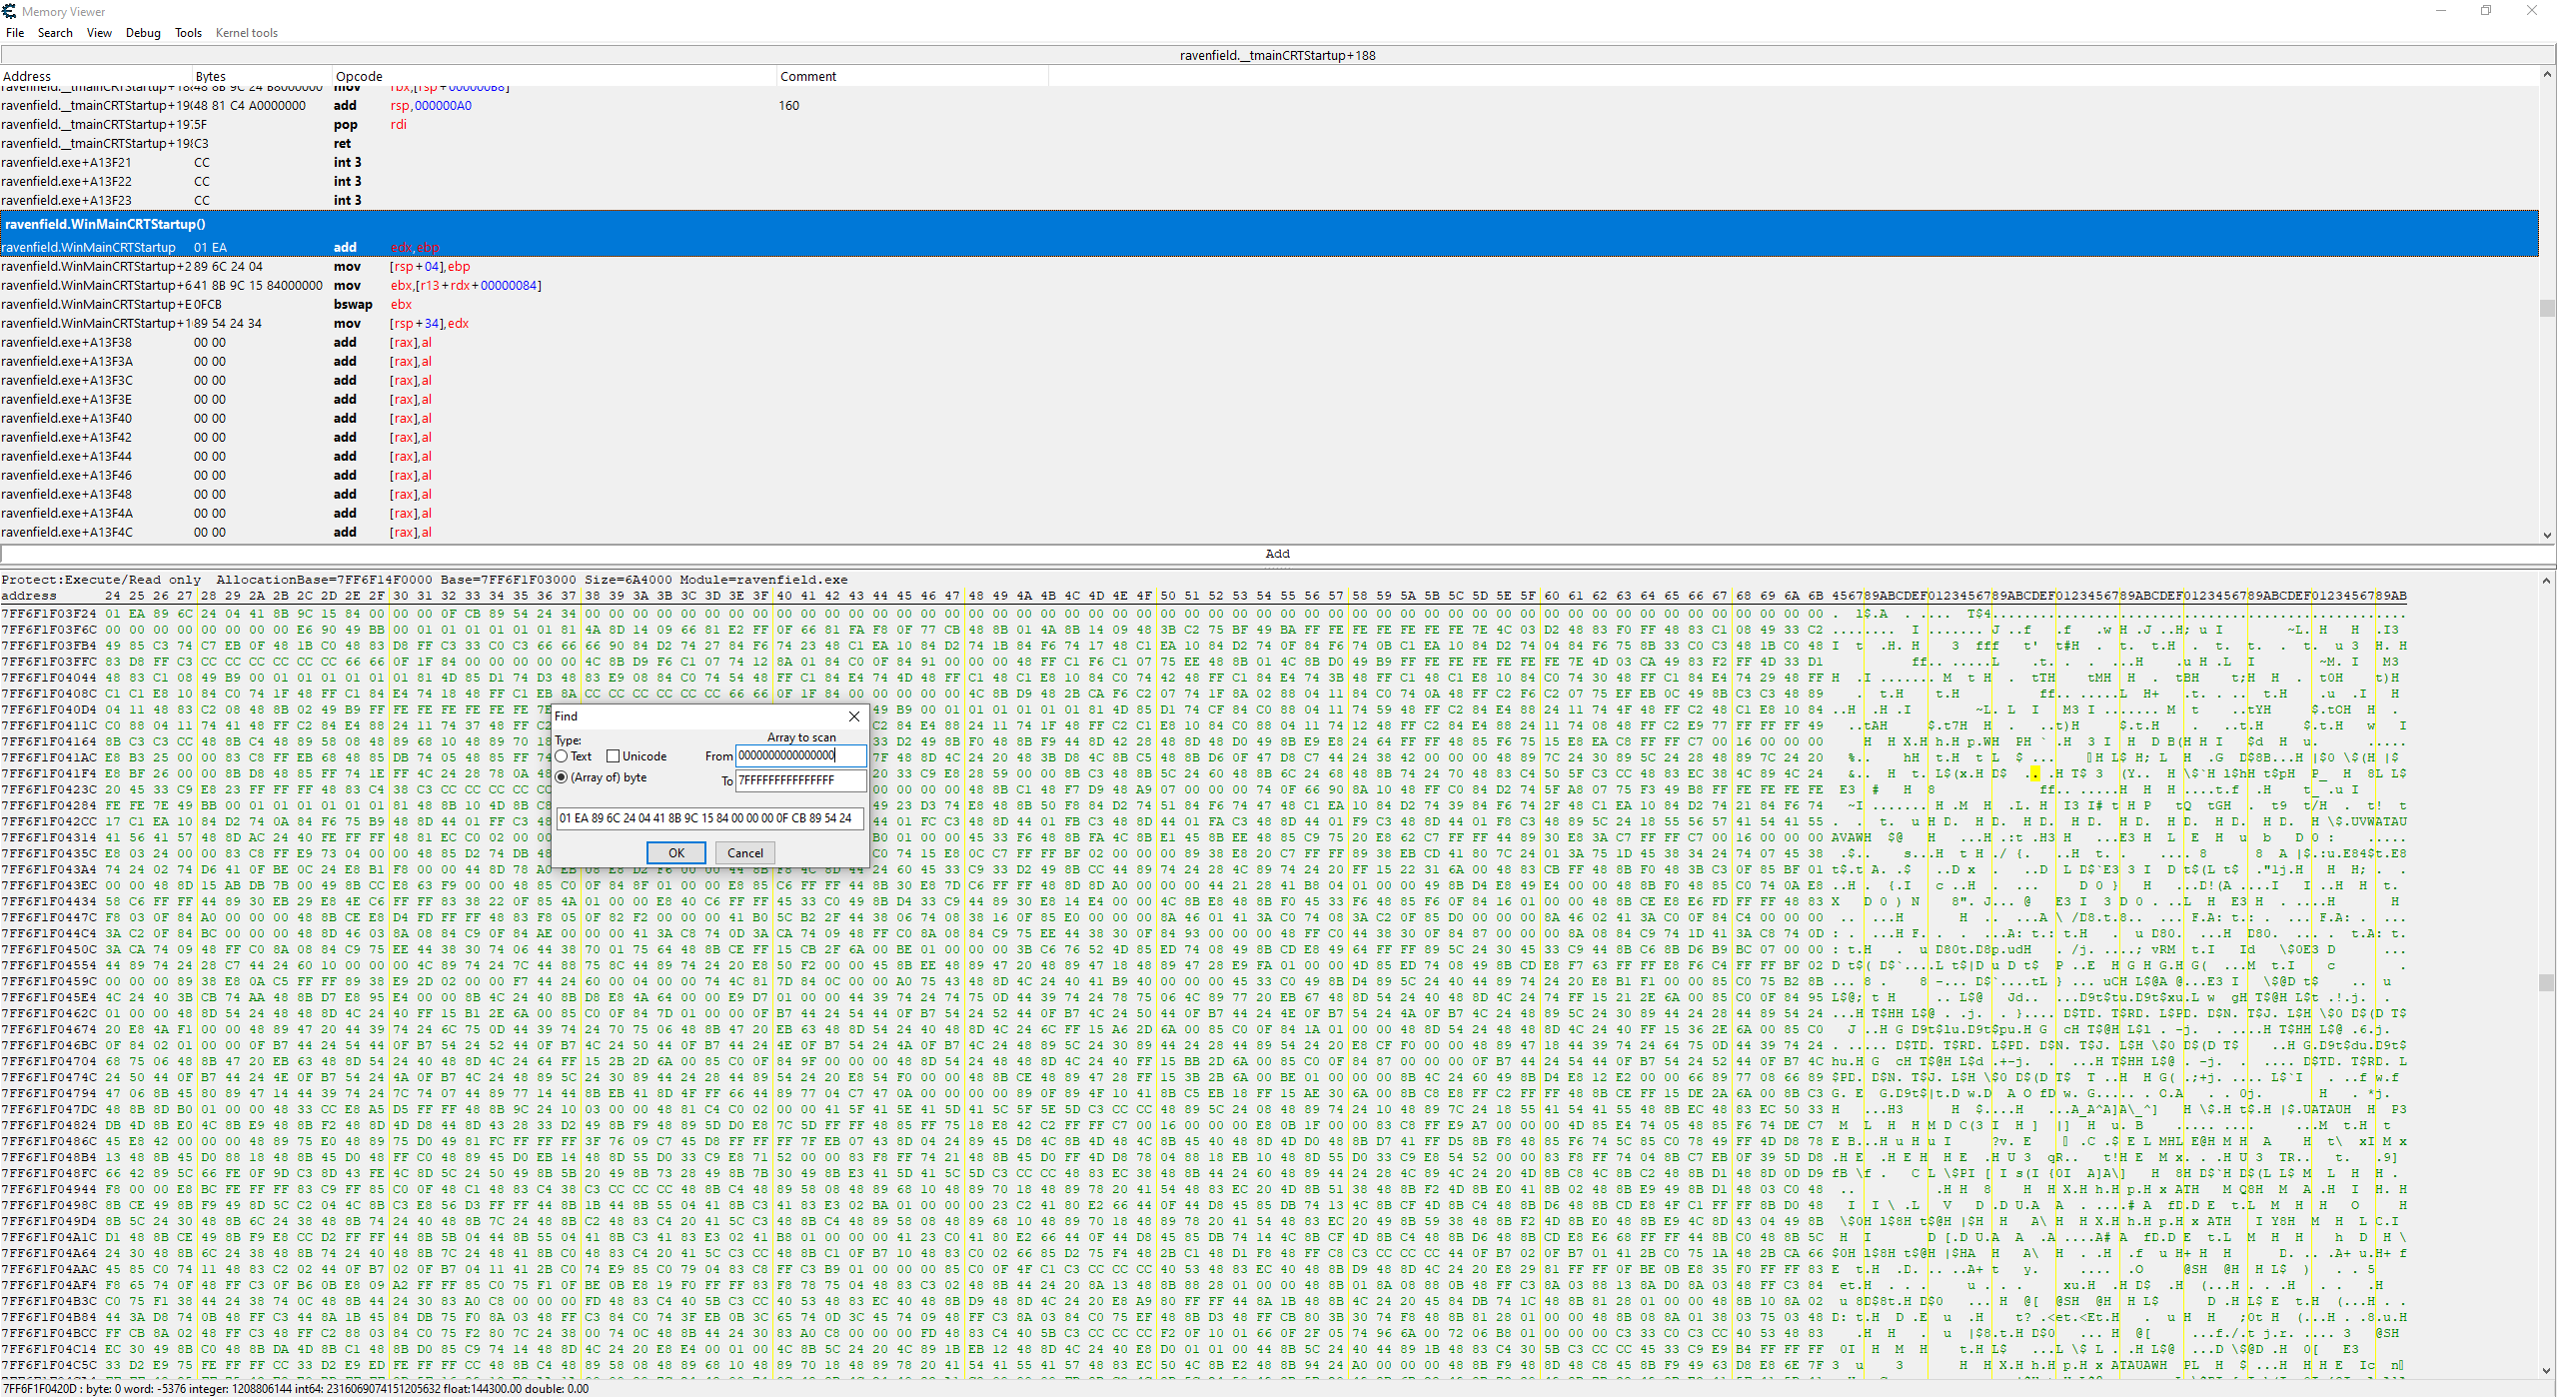Select the ret instruction row
This screenshot has height=1397, width=2557.
click(x=1269, y=144)
